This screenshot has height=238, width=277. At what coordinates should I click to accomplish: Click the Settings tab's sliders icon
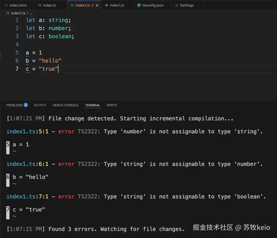click(x=177, y=5)
